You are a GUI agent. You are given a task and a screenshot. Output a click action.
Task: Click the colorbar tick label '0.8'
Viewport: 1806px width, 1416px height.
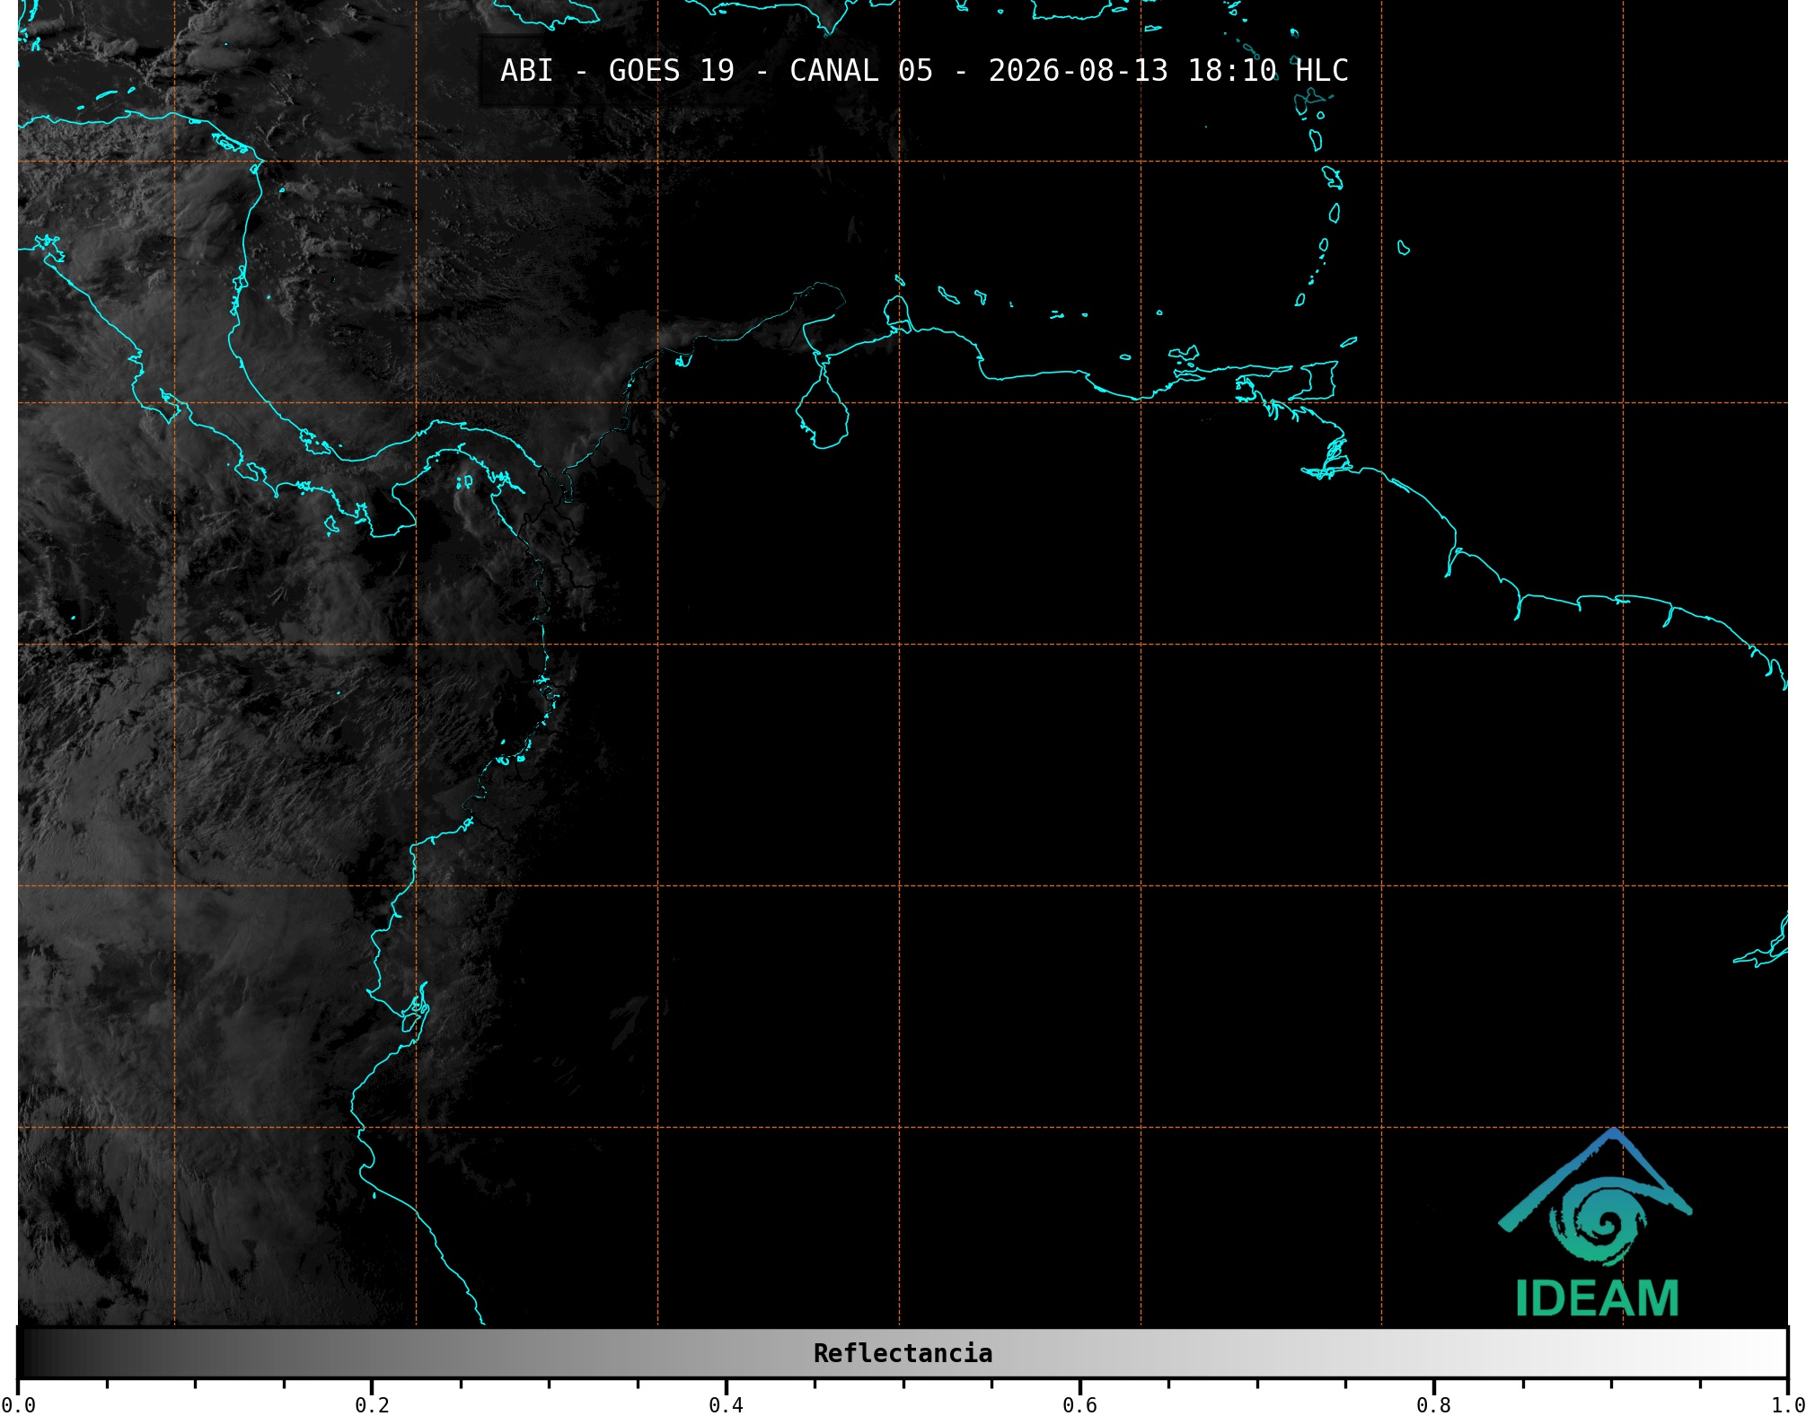coord(1433,1405)
